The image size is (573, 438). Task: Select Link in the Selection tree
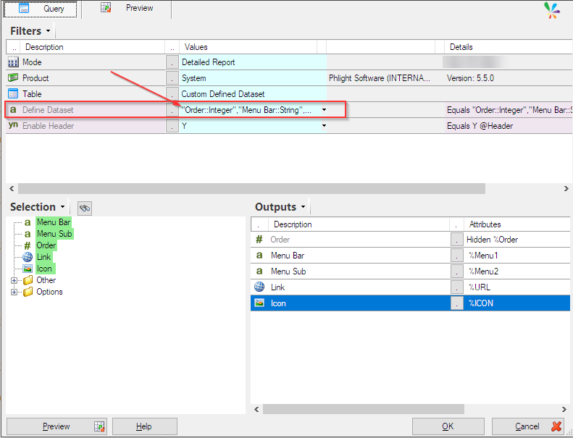tap(44, 257)
